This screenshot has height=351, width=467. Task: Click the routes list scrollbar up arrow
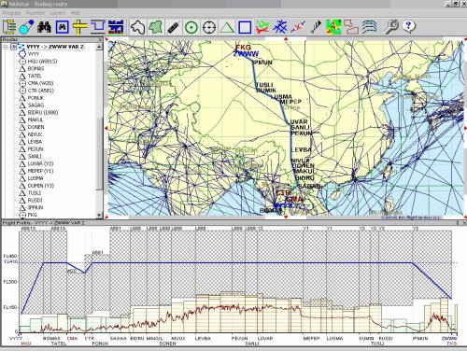tap(99, 47)
